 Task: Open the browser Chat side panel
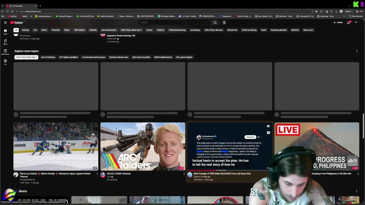[x=359, y=11]
